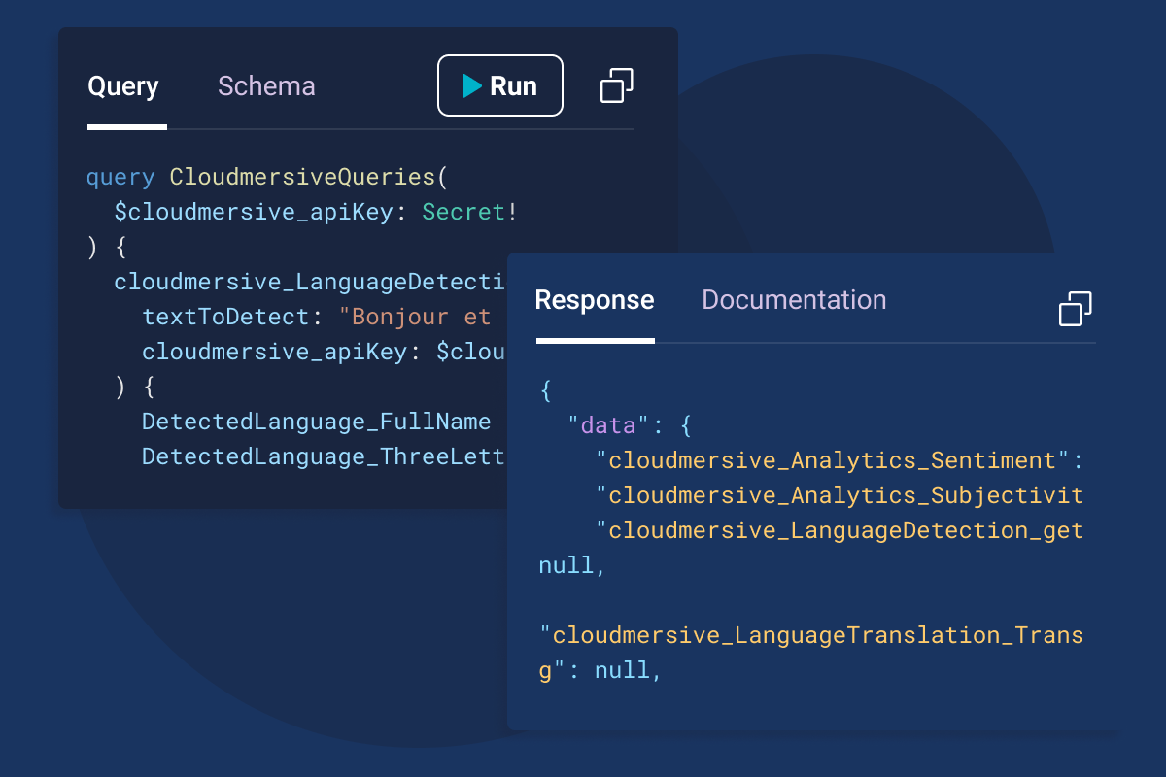Copy the query panel contents
This screenshot has width=1166, height=777.
(617, 85)
